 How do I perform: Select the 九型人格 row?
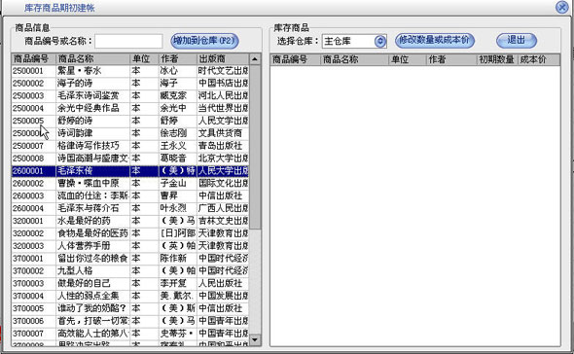click(x=130, y=270)
